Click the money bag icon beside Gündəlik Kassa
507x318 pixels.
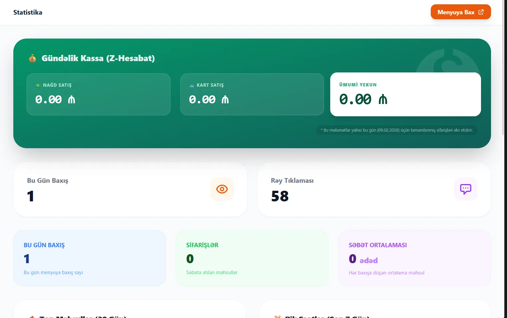[32, 59]
